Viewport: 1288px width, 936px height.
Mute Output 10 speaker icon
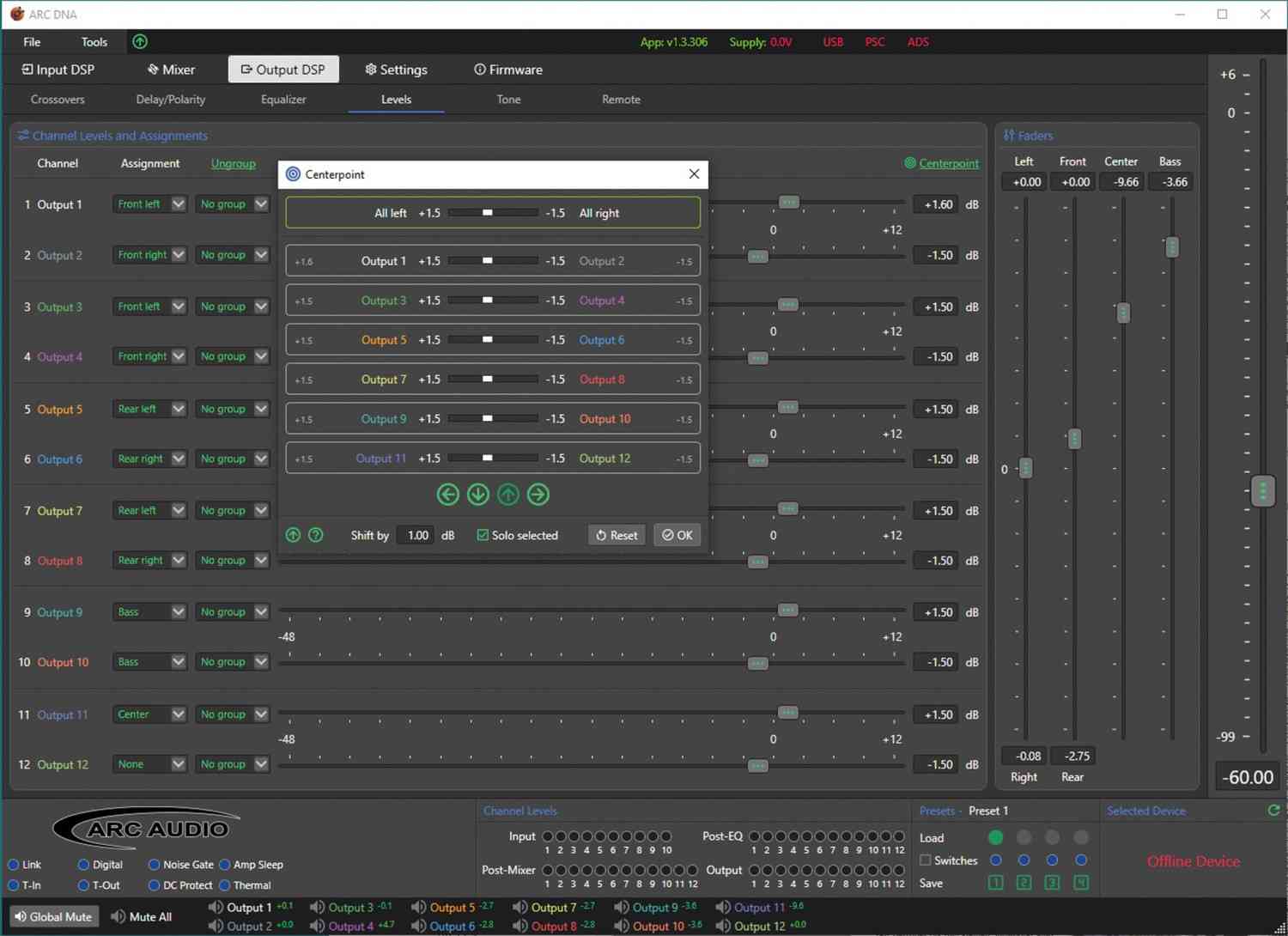622,926
